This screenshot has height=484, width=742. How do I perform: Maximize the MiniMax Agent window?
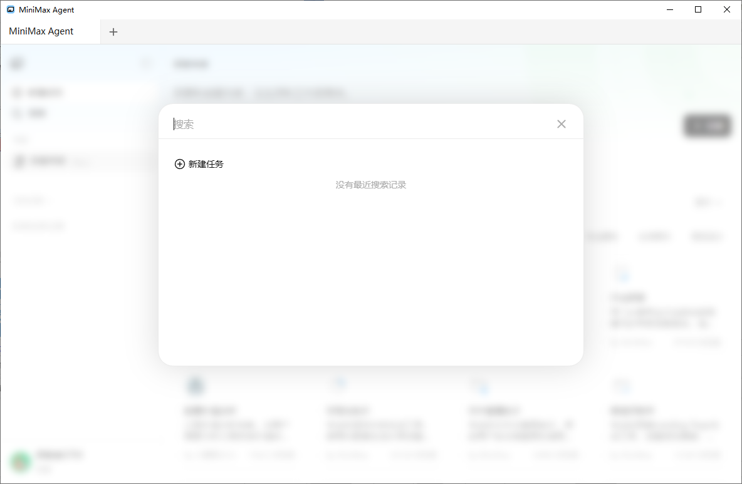[698, 9]
